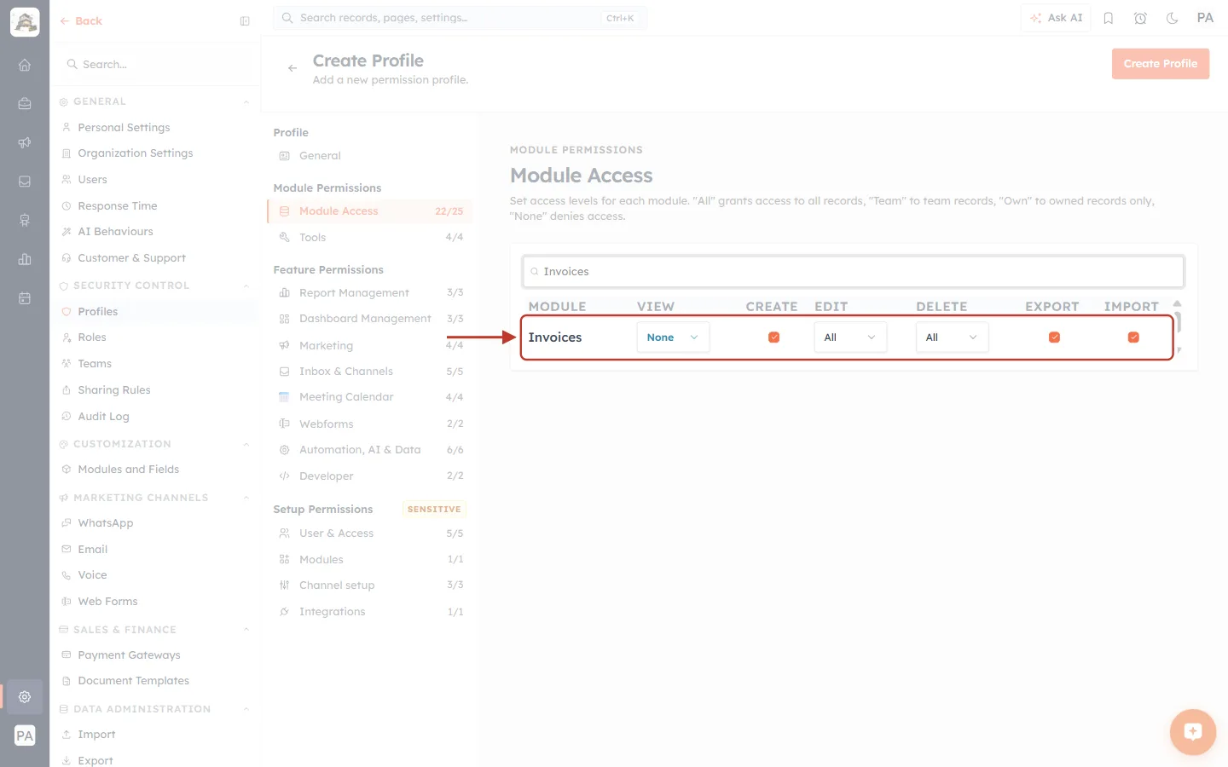The image size is (1228, 767).
Task: Open Webforms feature permissions
Action: coord(370,424)
